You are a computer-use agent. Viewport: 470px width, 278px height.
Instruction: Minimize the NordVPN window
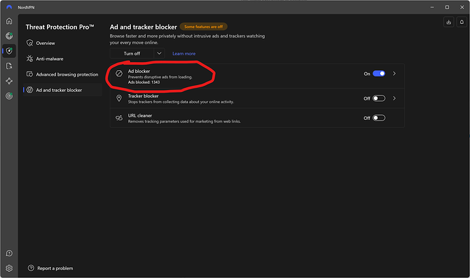tap(432, 7)
